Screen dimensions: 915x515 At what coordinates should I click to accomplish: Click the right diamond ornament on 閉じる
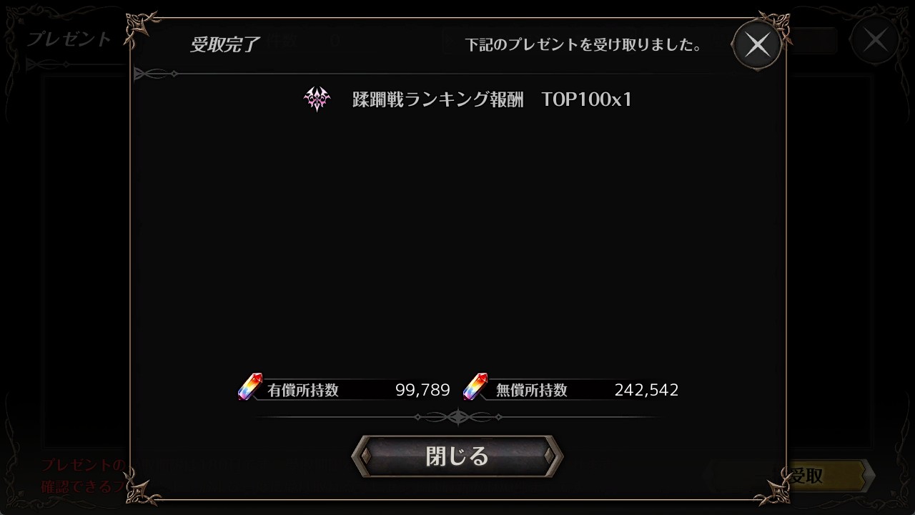tap(548, 456)
